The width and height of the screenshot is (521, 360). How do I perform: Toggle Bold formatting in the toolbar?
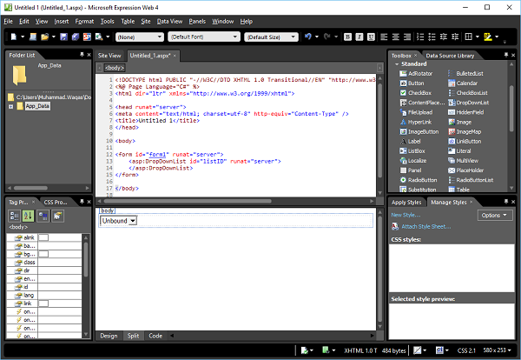pyautogui.click(x=346, y=37)
